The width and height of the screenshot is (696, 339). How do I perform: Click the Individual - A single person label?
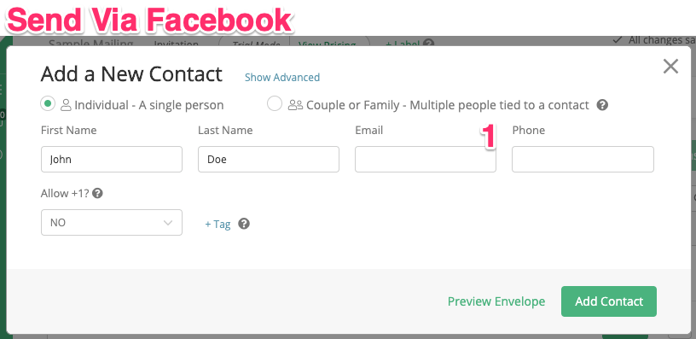point(149,105)
